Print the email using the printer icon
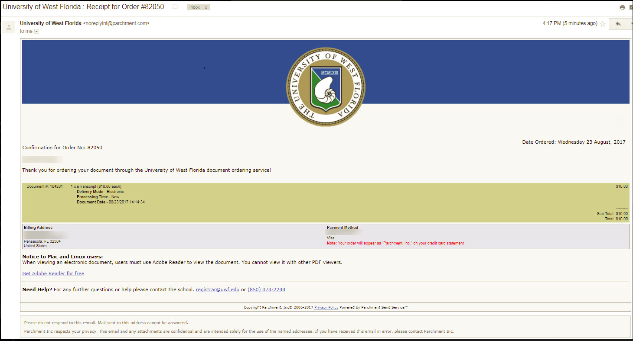The width and height of the screenshot is (633, 341). click(622, 7)
